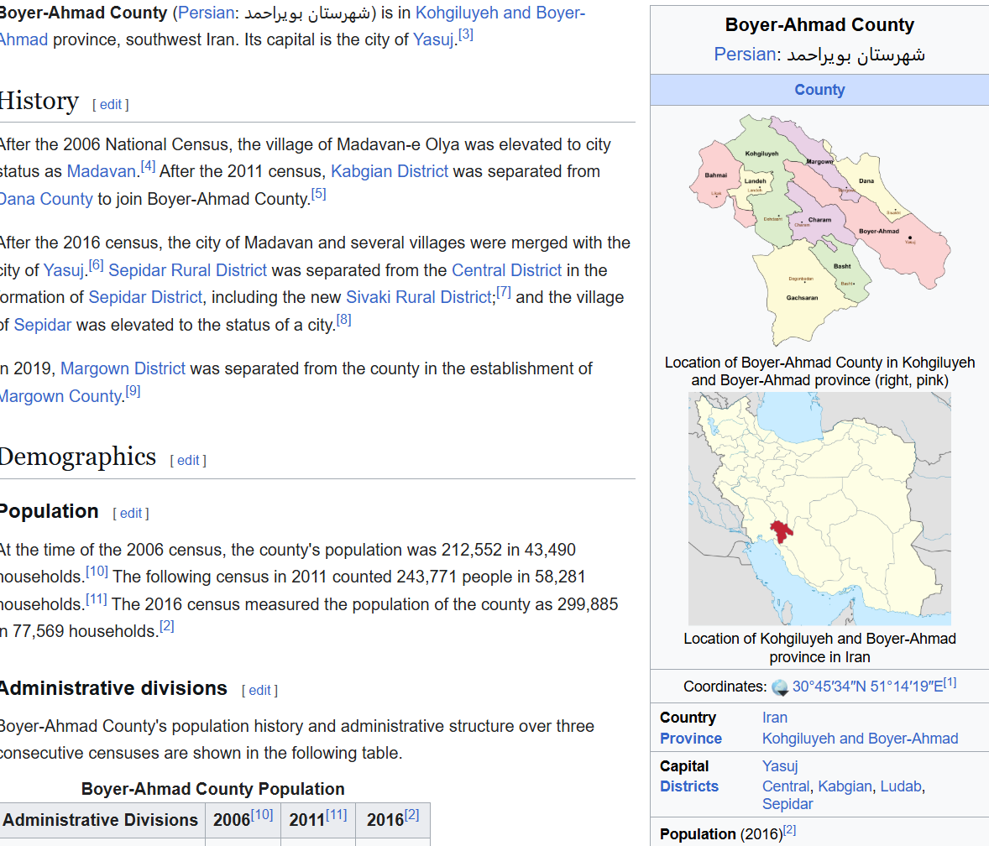Open the Sepidar Rural District article

coord(187,270)
